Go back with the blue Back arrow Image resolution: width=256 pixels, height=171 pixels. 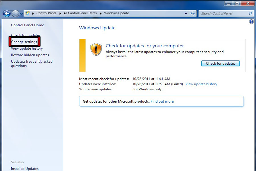(7, 14)
